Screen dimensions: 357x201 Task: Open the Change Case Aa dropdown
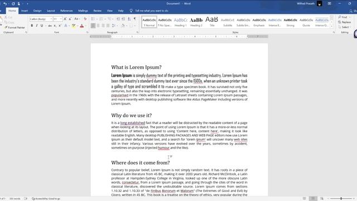tap(77, 19)
